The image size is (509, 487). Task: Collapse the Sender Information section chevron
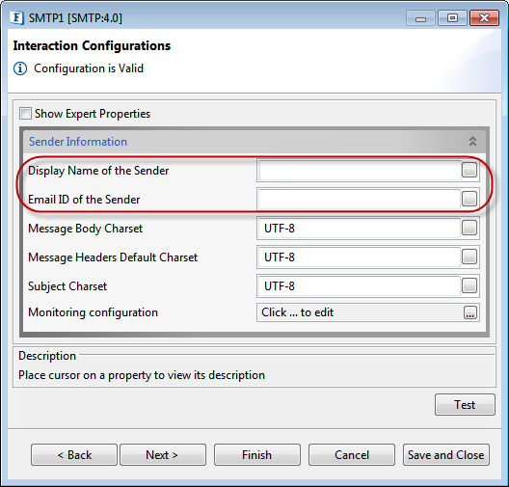[x=472, y=141]
